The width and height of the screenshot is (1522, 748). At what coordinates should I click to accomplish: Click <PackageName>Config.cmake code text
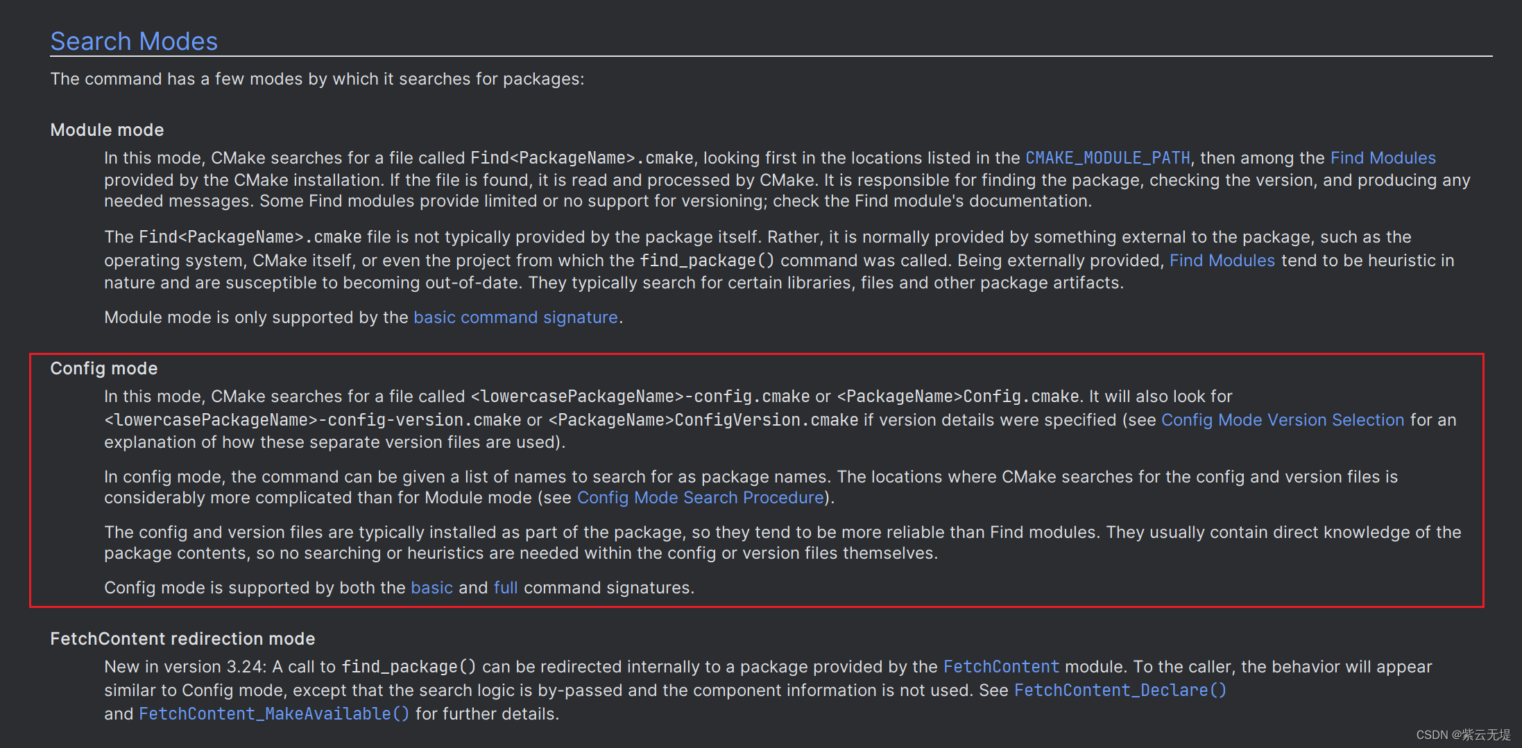tap(958, 397)
